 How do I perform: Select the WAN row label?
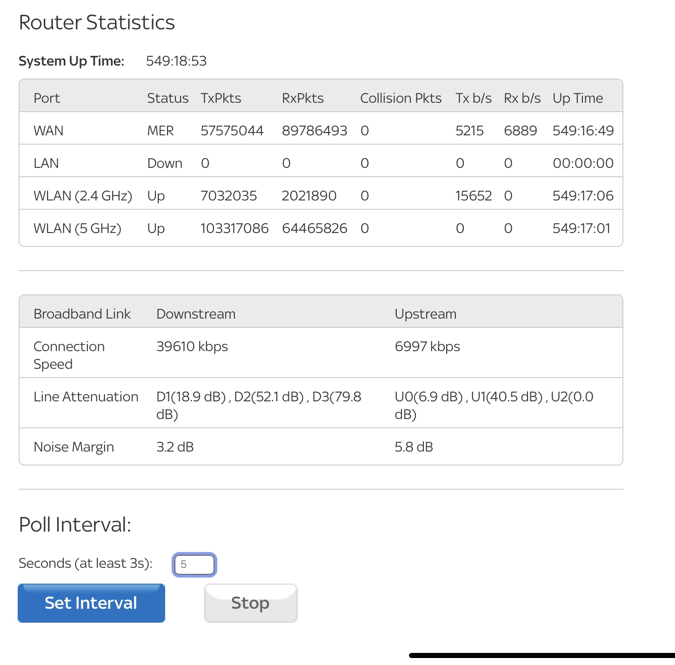[x=48, y=131]
